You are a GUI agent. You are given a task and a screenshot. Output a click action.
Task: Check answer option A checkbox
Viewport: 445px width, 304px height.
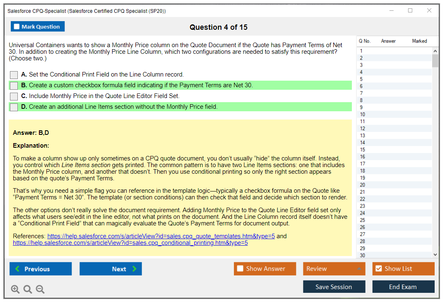click(14, 75)
